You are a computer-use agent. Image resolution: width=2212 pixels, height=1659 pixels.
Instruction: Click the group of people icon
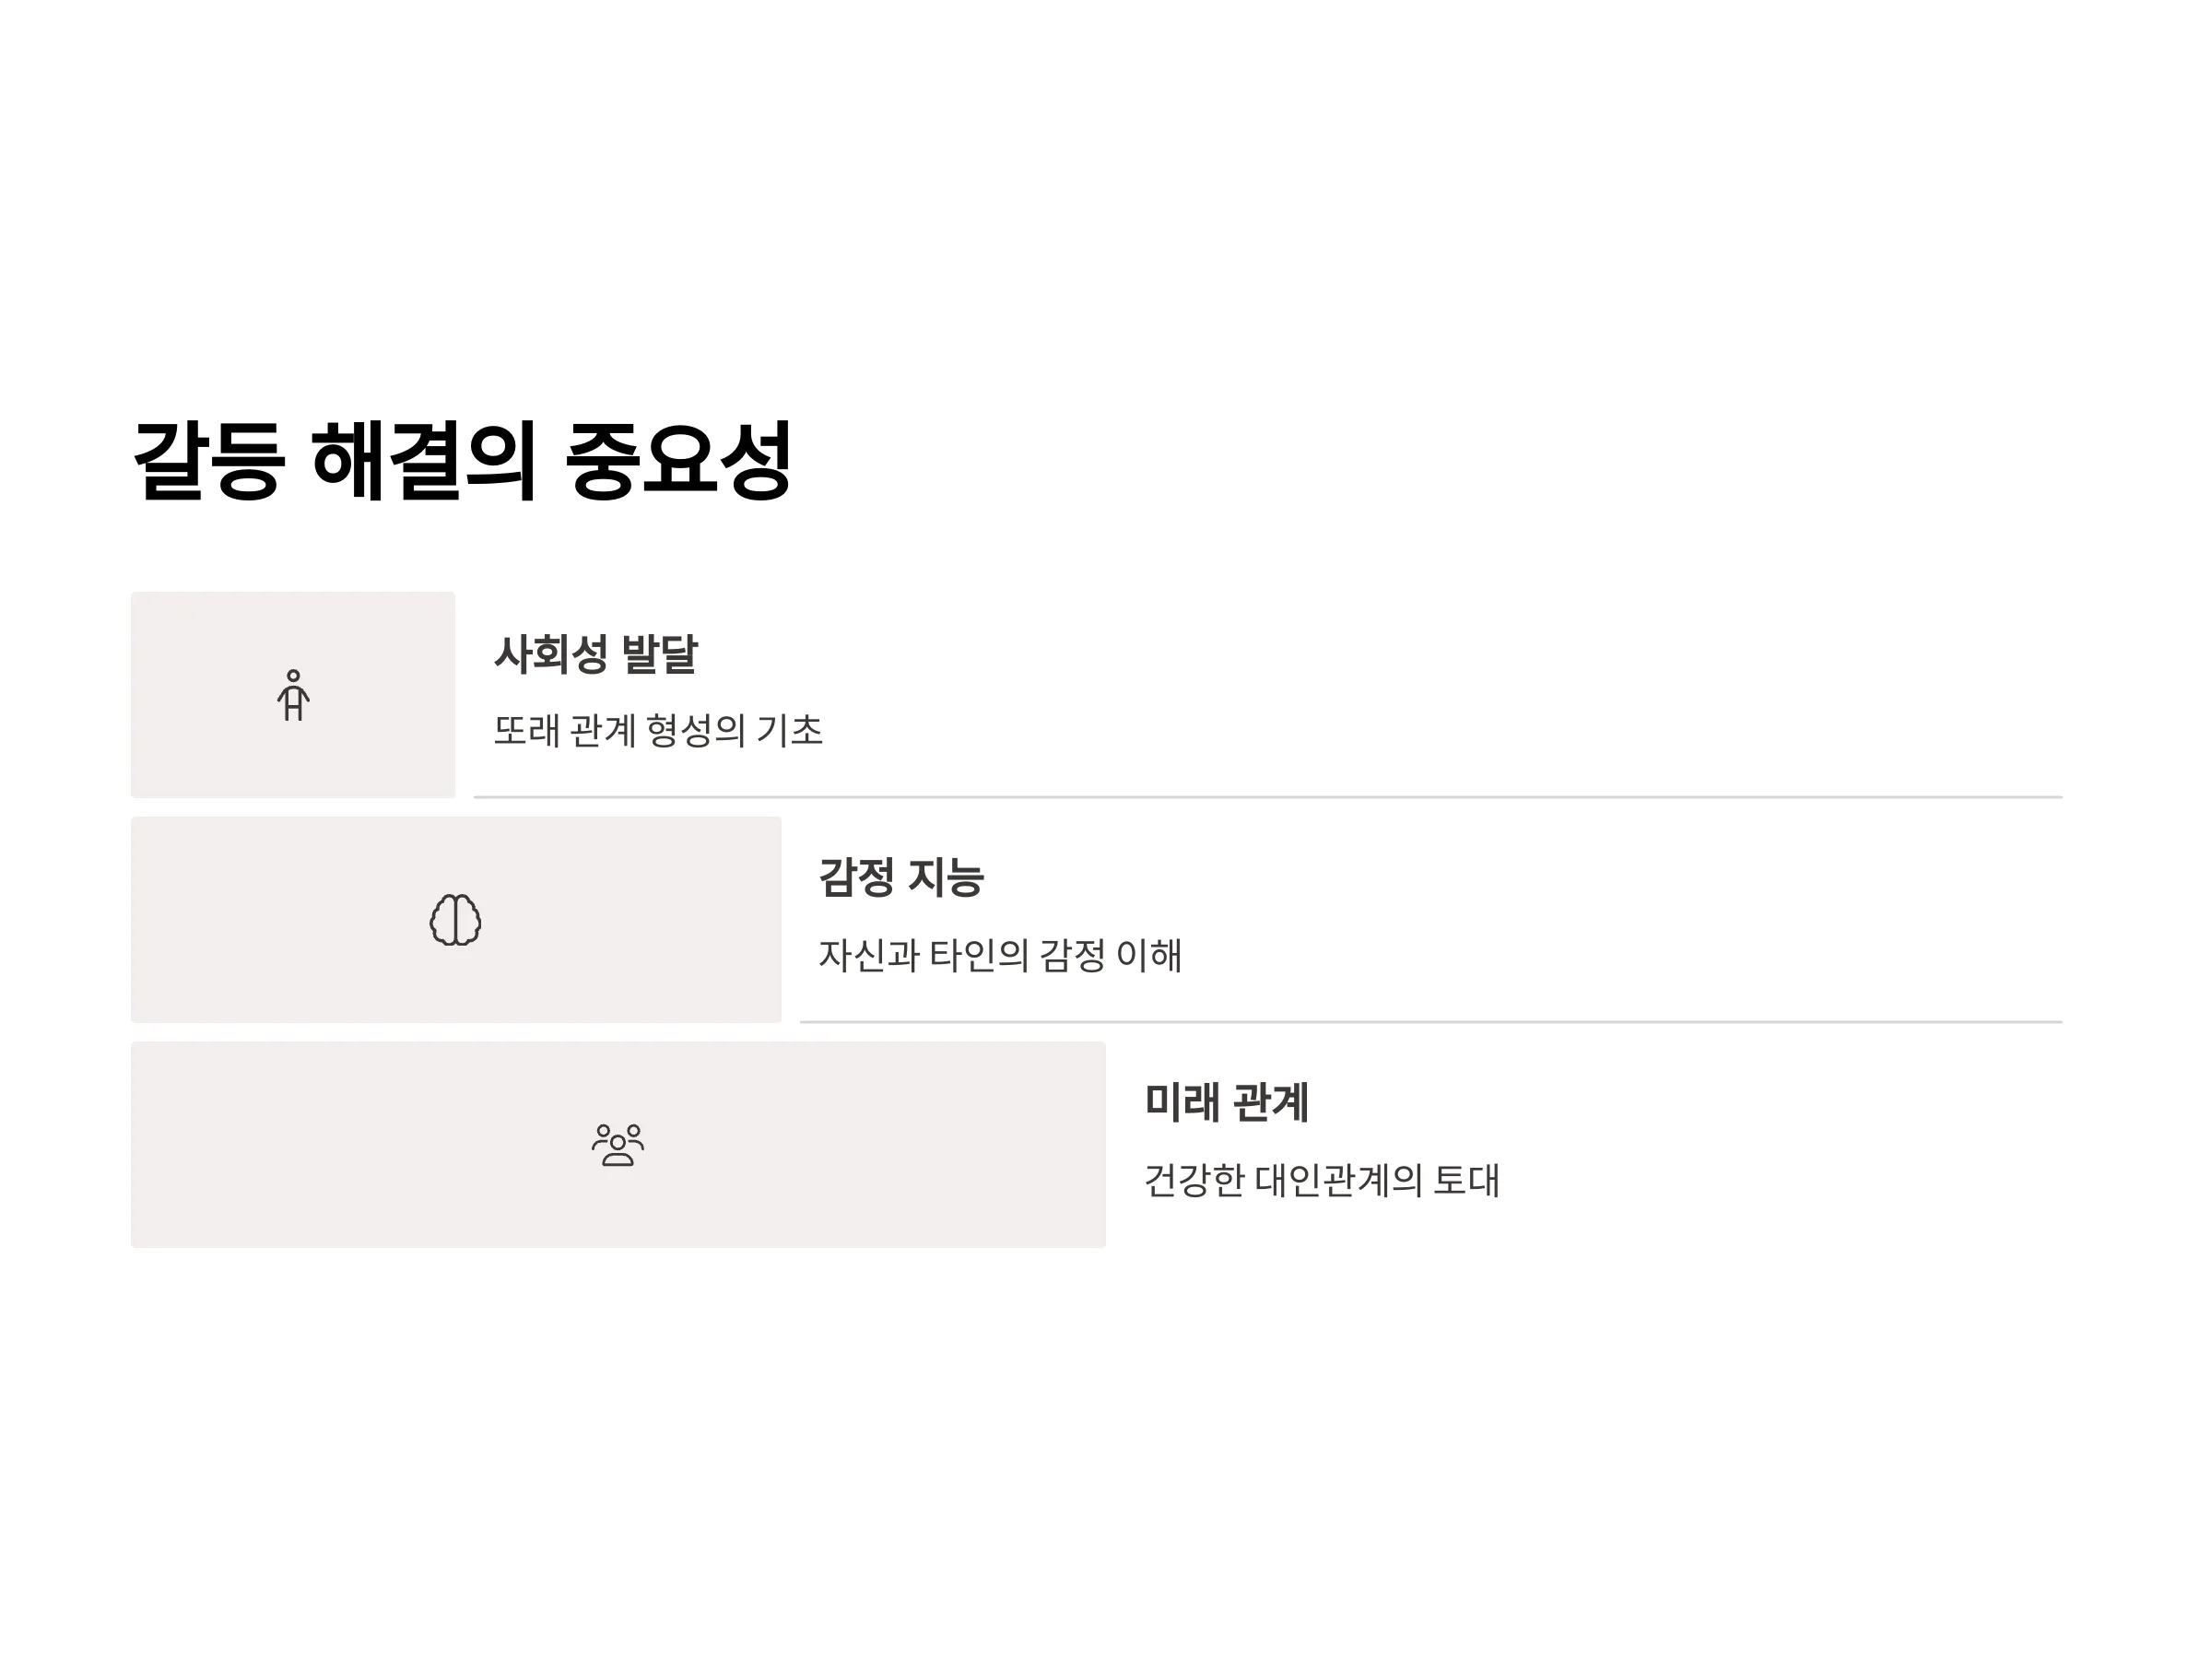click(618, 1144)
